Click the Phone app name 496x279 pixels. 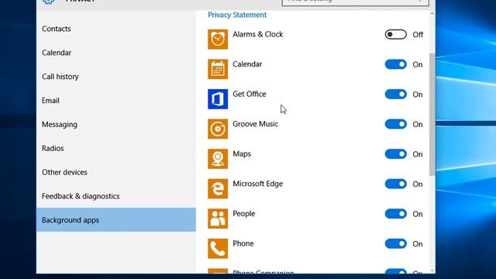[x=243, y=243]
